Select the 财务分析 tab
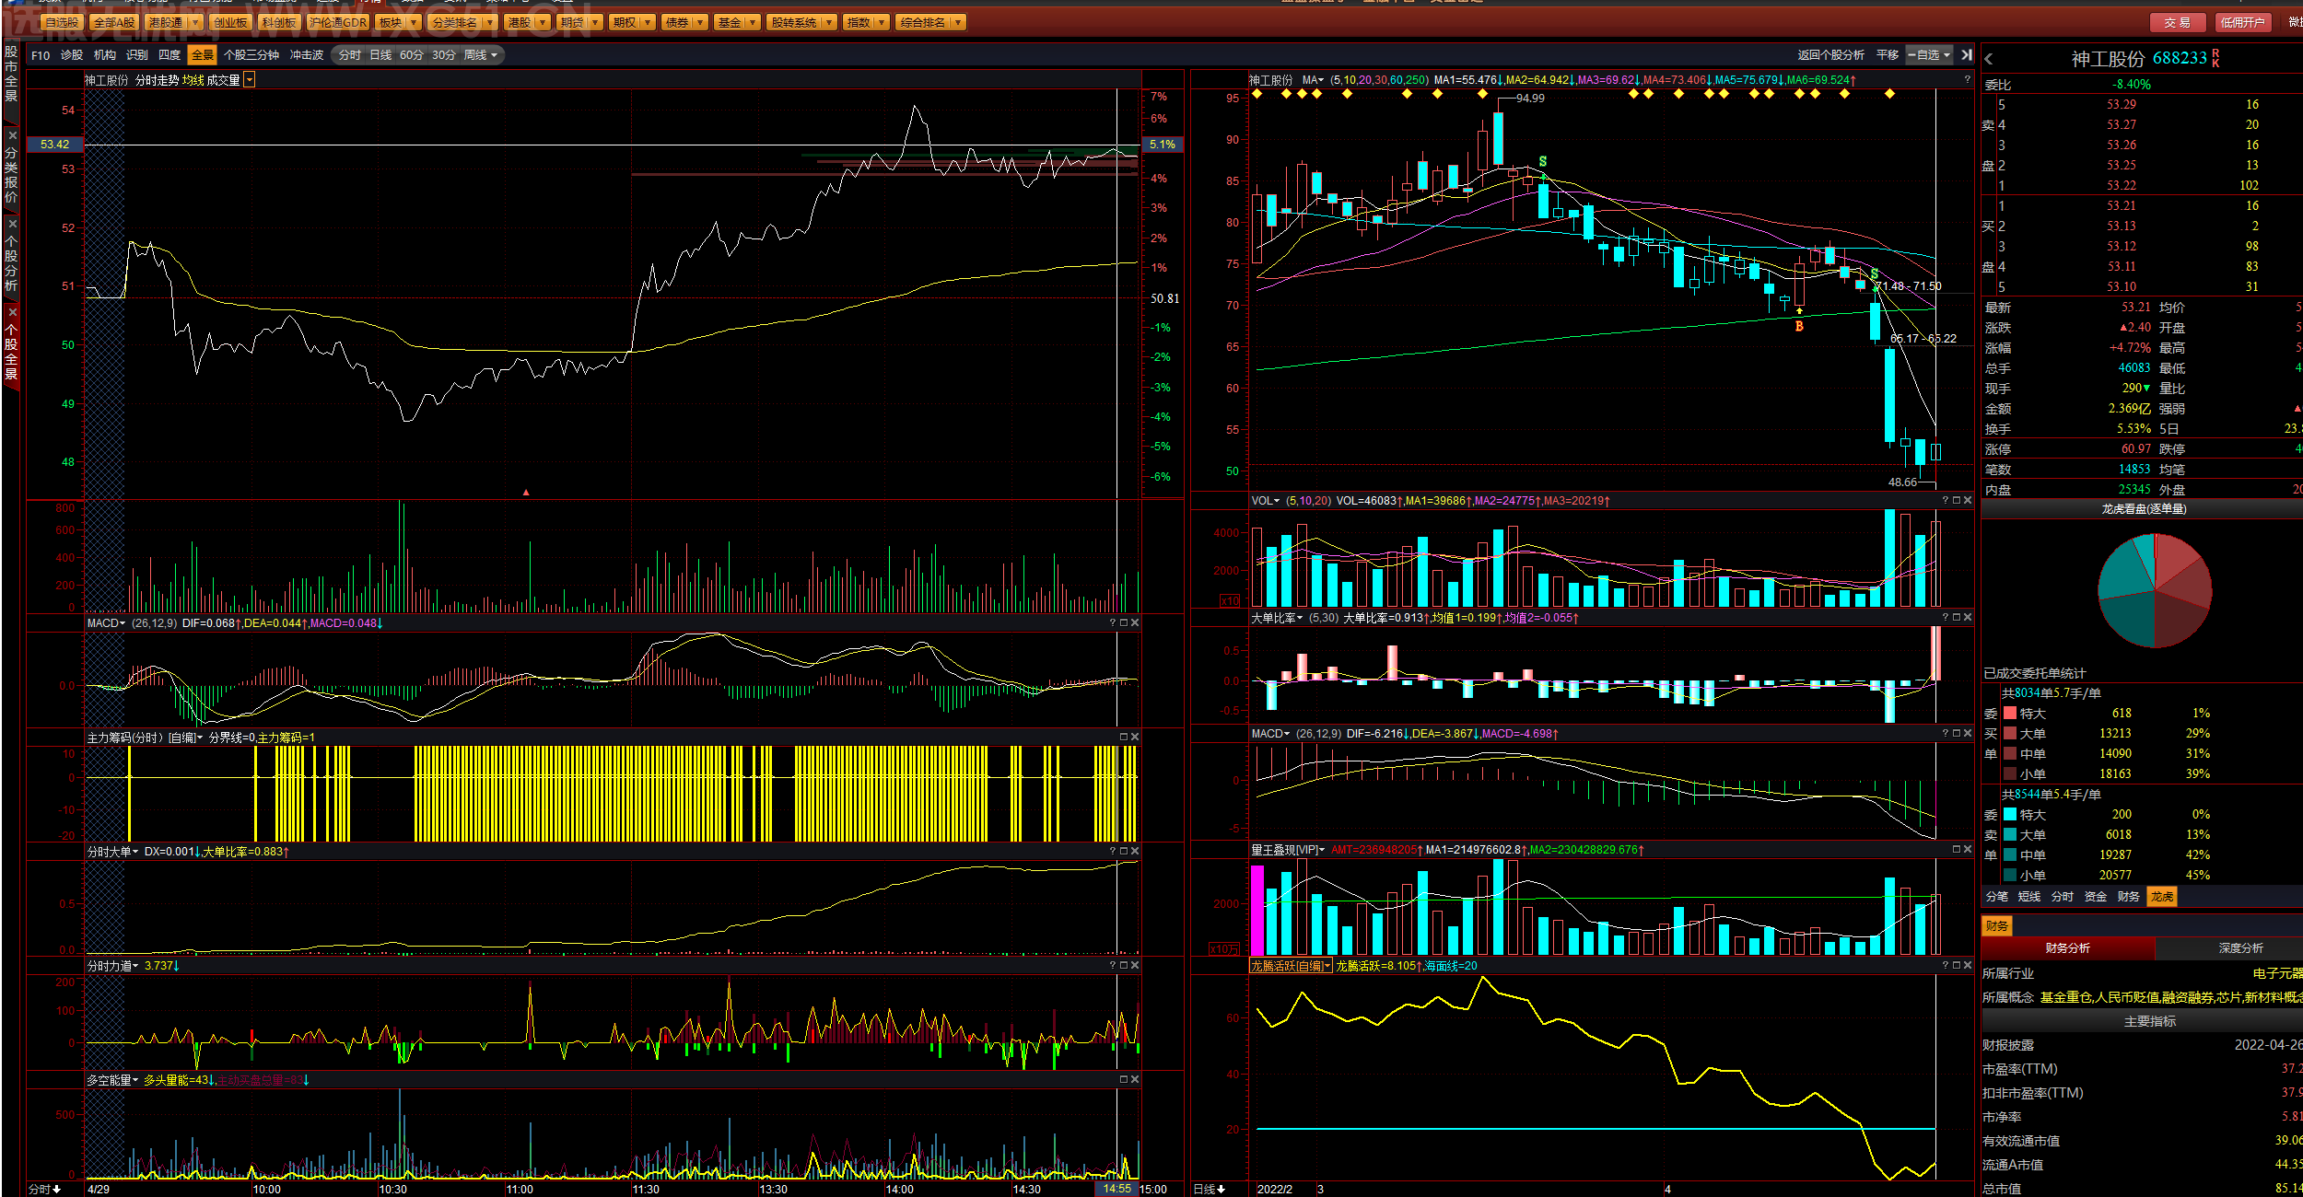 pos(2068,948)
